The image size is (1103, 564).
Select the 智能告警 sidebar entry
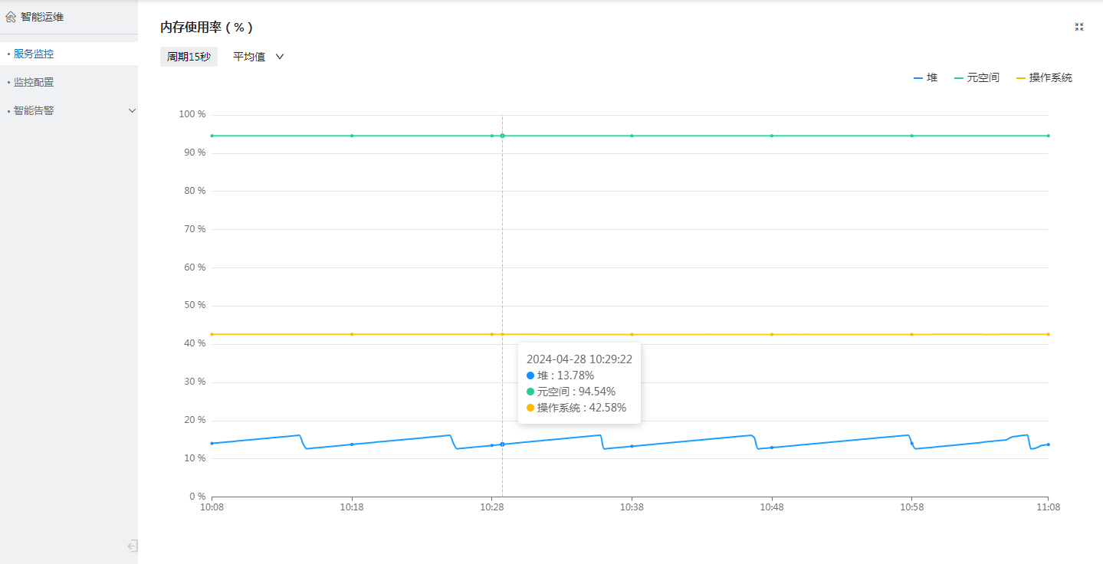click(x=34, y=110)
